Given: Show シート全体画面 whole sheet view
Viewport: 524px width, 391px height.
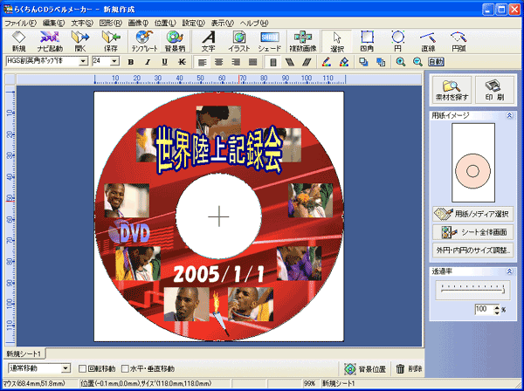Looking at the screenshot, I should tap(472, 232).
